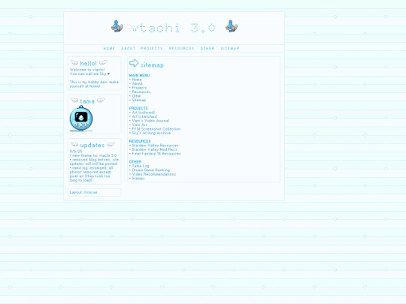
Task: Follow the Other link under MAIN MENU
Action: coord(137,96)
